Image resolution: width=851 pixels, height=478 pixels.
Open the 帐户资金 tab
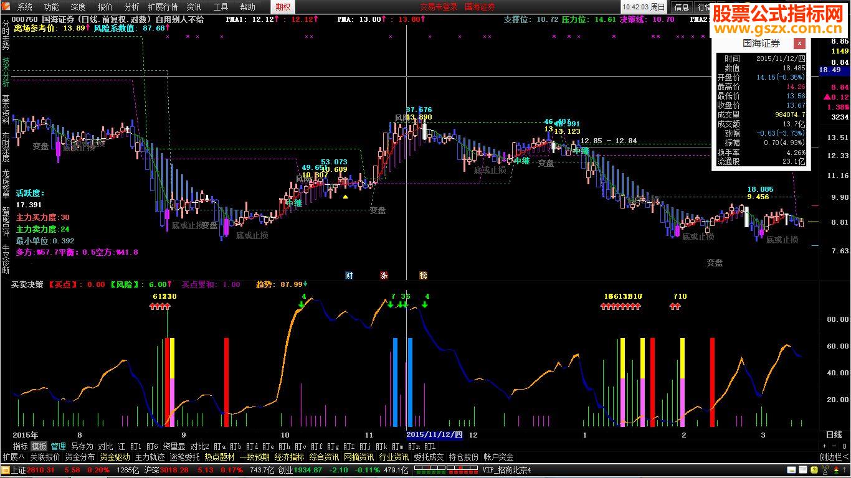499,457
